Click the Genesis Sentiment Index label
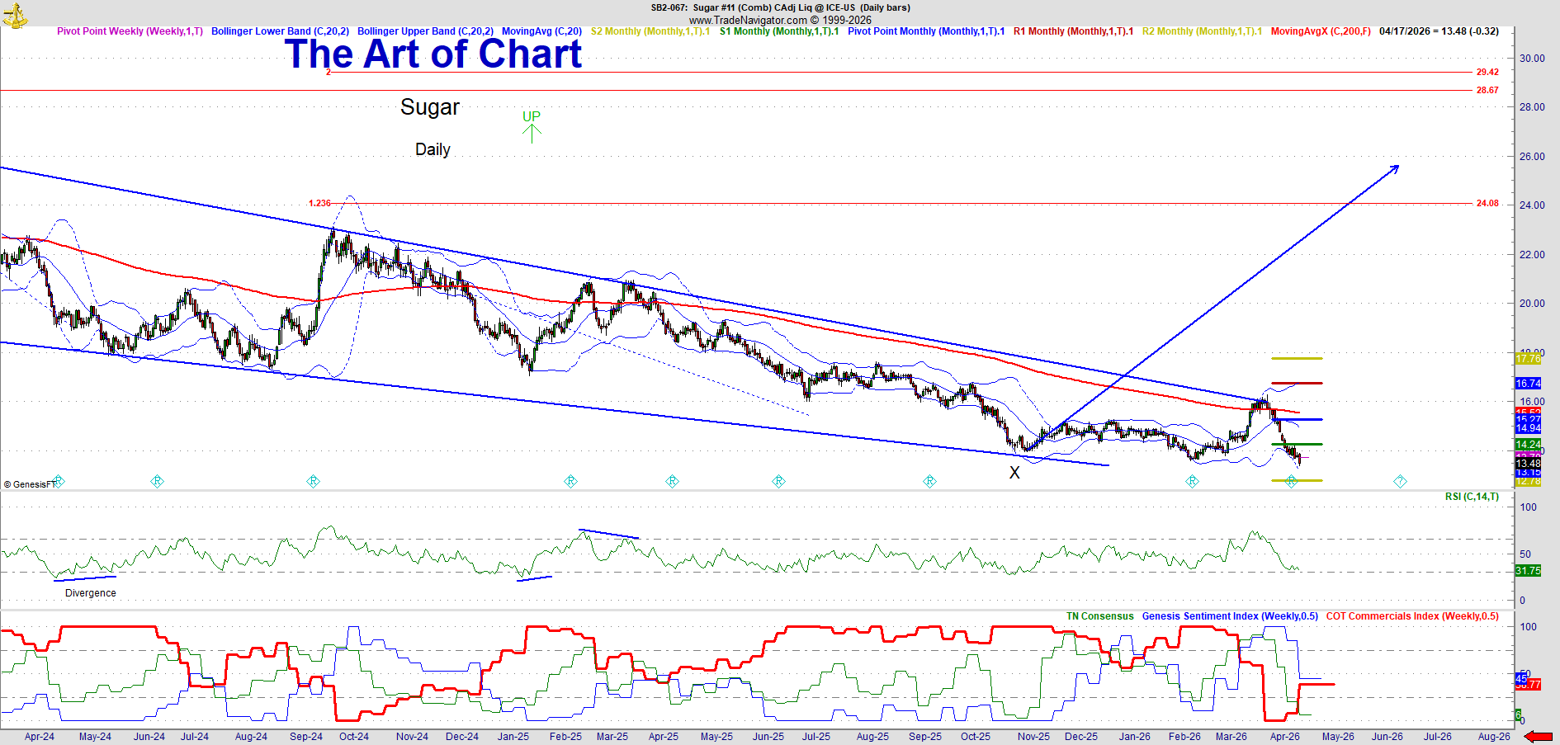The height and width of the screenshot is (745, 1560). 1230,616
